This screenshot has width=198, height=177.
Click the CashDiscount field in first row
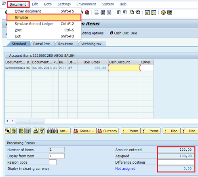pyautogui.click(x=124, y=68)
